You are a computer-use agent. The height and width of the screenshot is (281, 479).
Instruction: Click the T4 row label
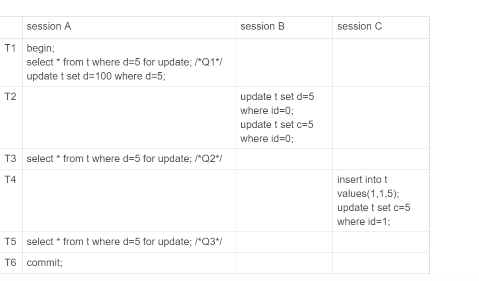tap(10, 179)
